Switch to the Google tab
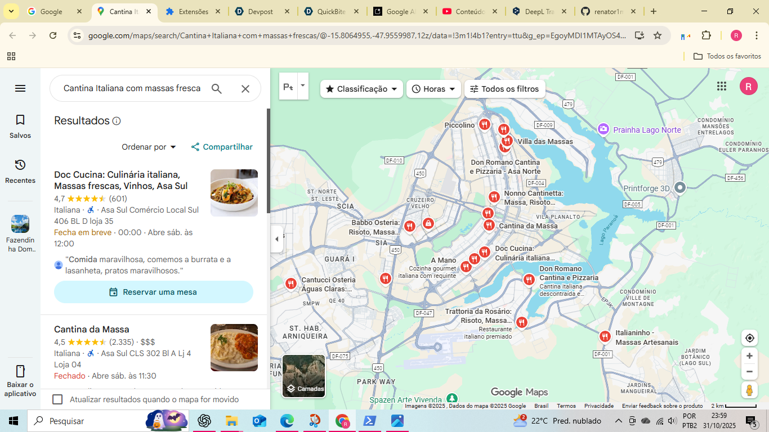The width and height of the screenshot is (769, 432). (55, 11)
